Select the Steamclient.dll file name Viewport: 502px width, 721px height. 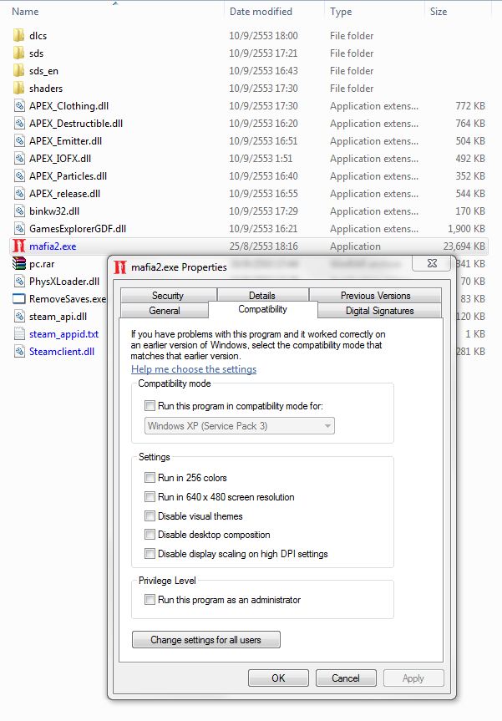pos(62,352)
